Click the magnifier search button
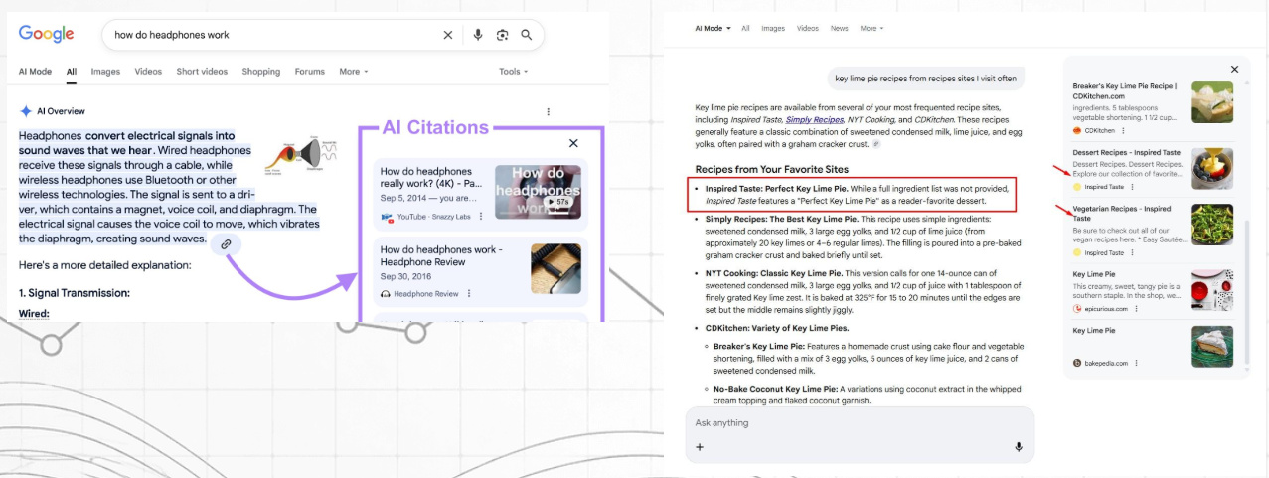The height and width of the screenshot is (478, 1269). [527, 35]
